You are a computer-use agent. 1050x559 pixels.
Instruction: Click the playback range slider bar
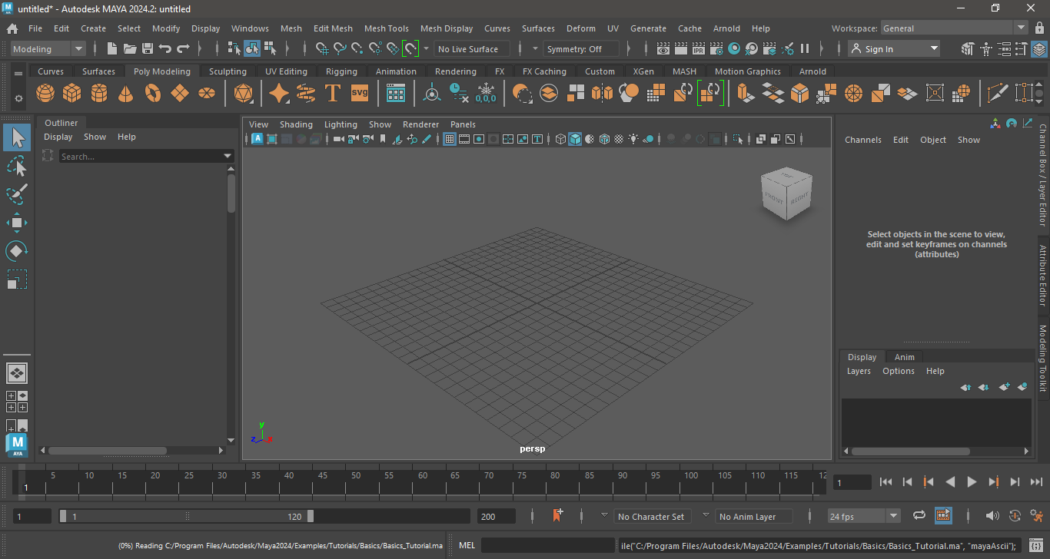tap(187, 517)
